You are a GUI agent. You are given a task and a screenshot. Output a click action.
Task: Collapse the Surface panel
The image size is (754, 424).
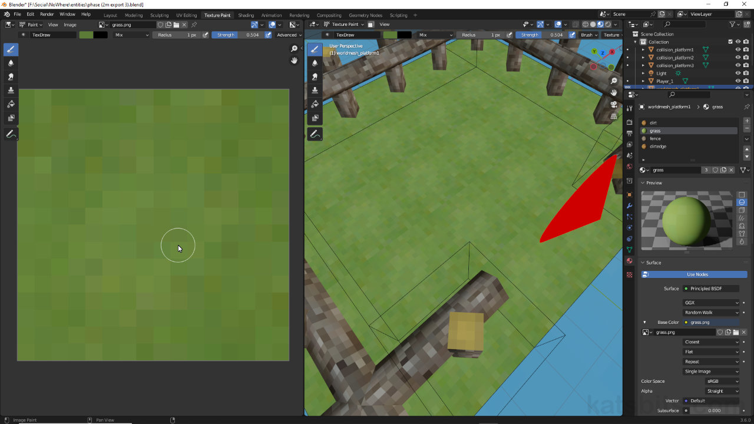(x=643, y=263)
